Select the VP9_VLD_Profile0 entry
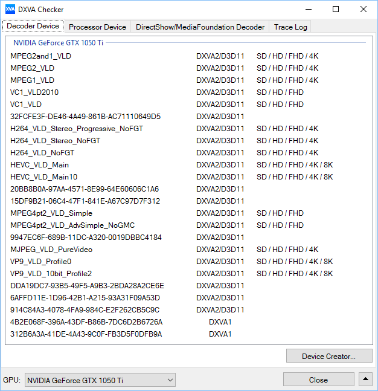This screenshot has height=391, width=378. [40, 262]
